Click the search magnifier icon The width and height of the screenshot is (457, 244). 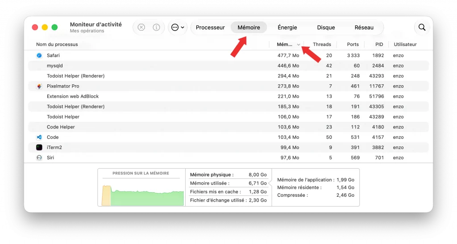coord(422,27)
